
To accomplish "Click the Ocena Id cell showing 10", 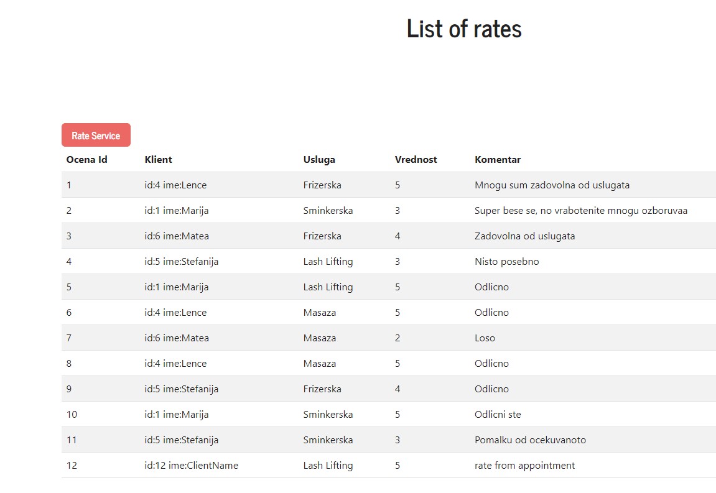I will coord(72,414).
